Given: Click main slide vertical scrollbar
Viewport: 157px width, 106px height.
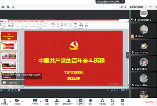Looking at the screenshot, I should [x=128, y=58].
